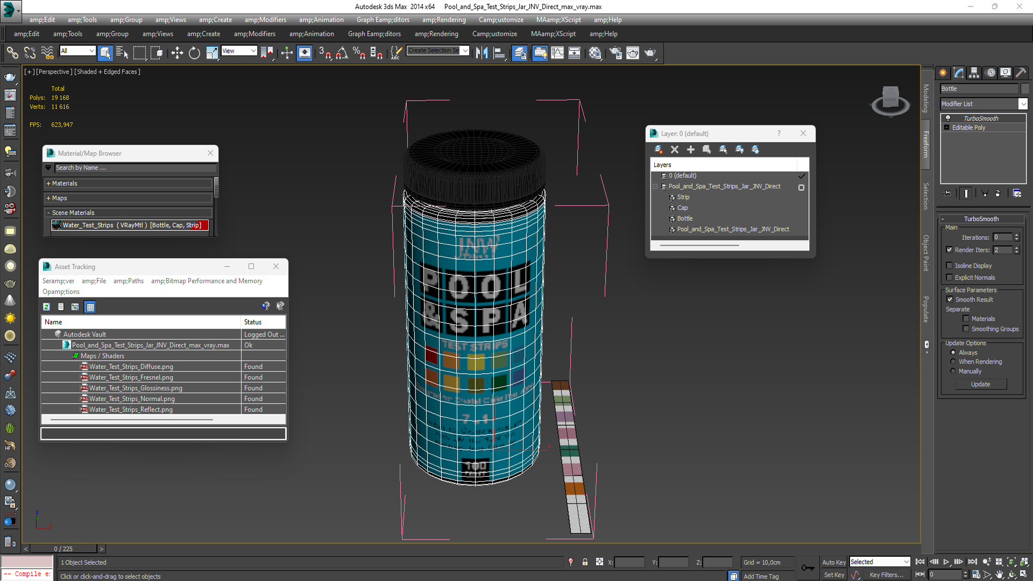Open the selection filter All dropdown

pyautogui.click(x=77, y=51)
